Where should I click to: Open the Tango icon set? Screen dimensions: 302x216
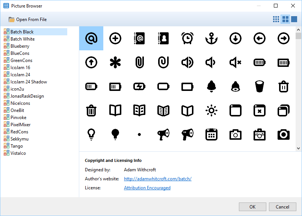point(17,146)
